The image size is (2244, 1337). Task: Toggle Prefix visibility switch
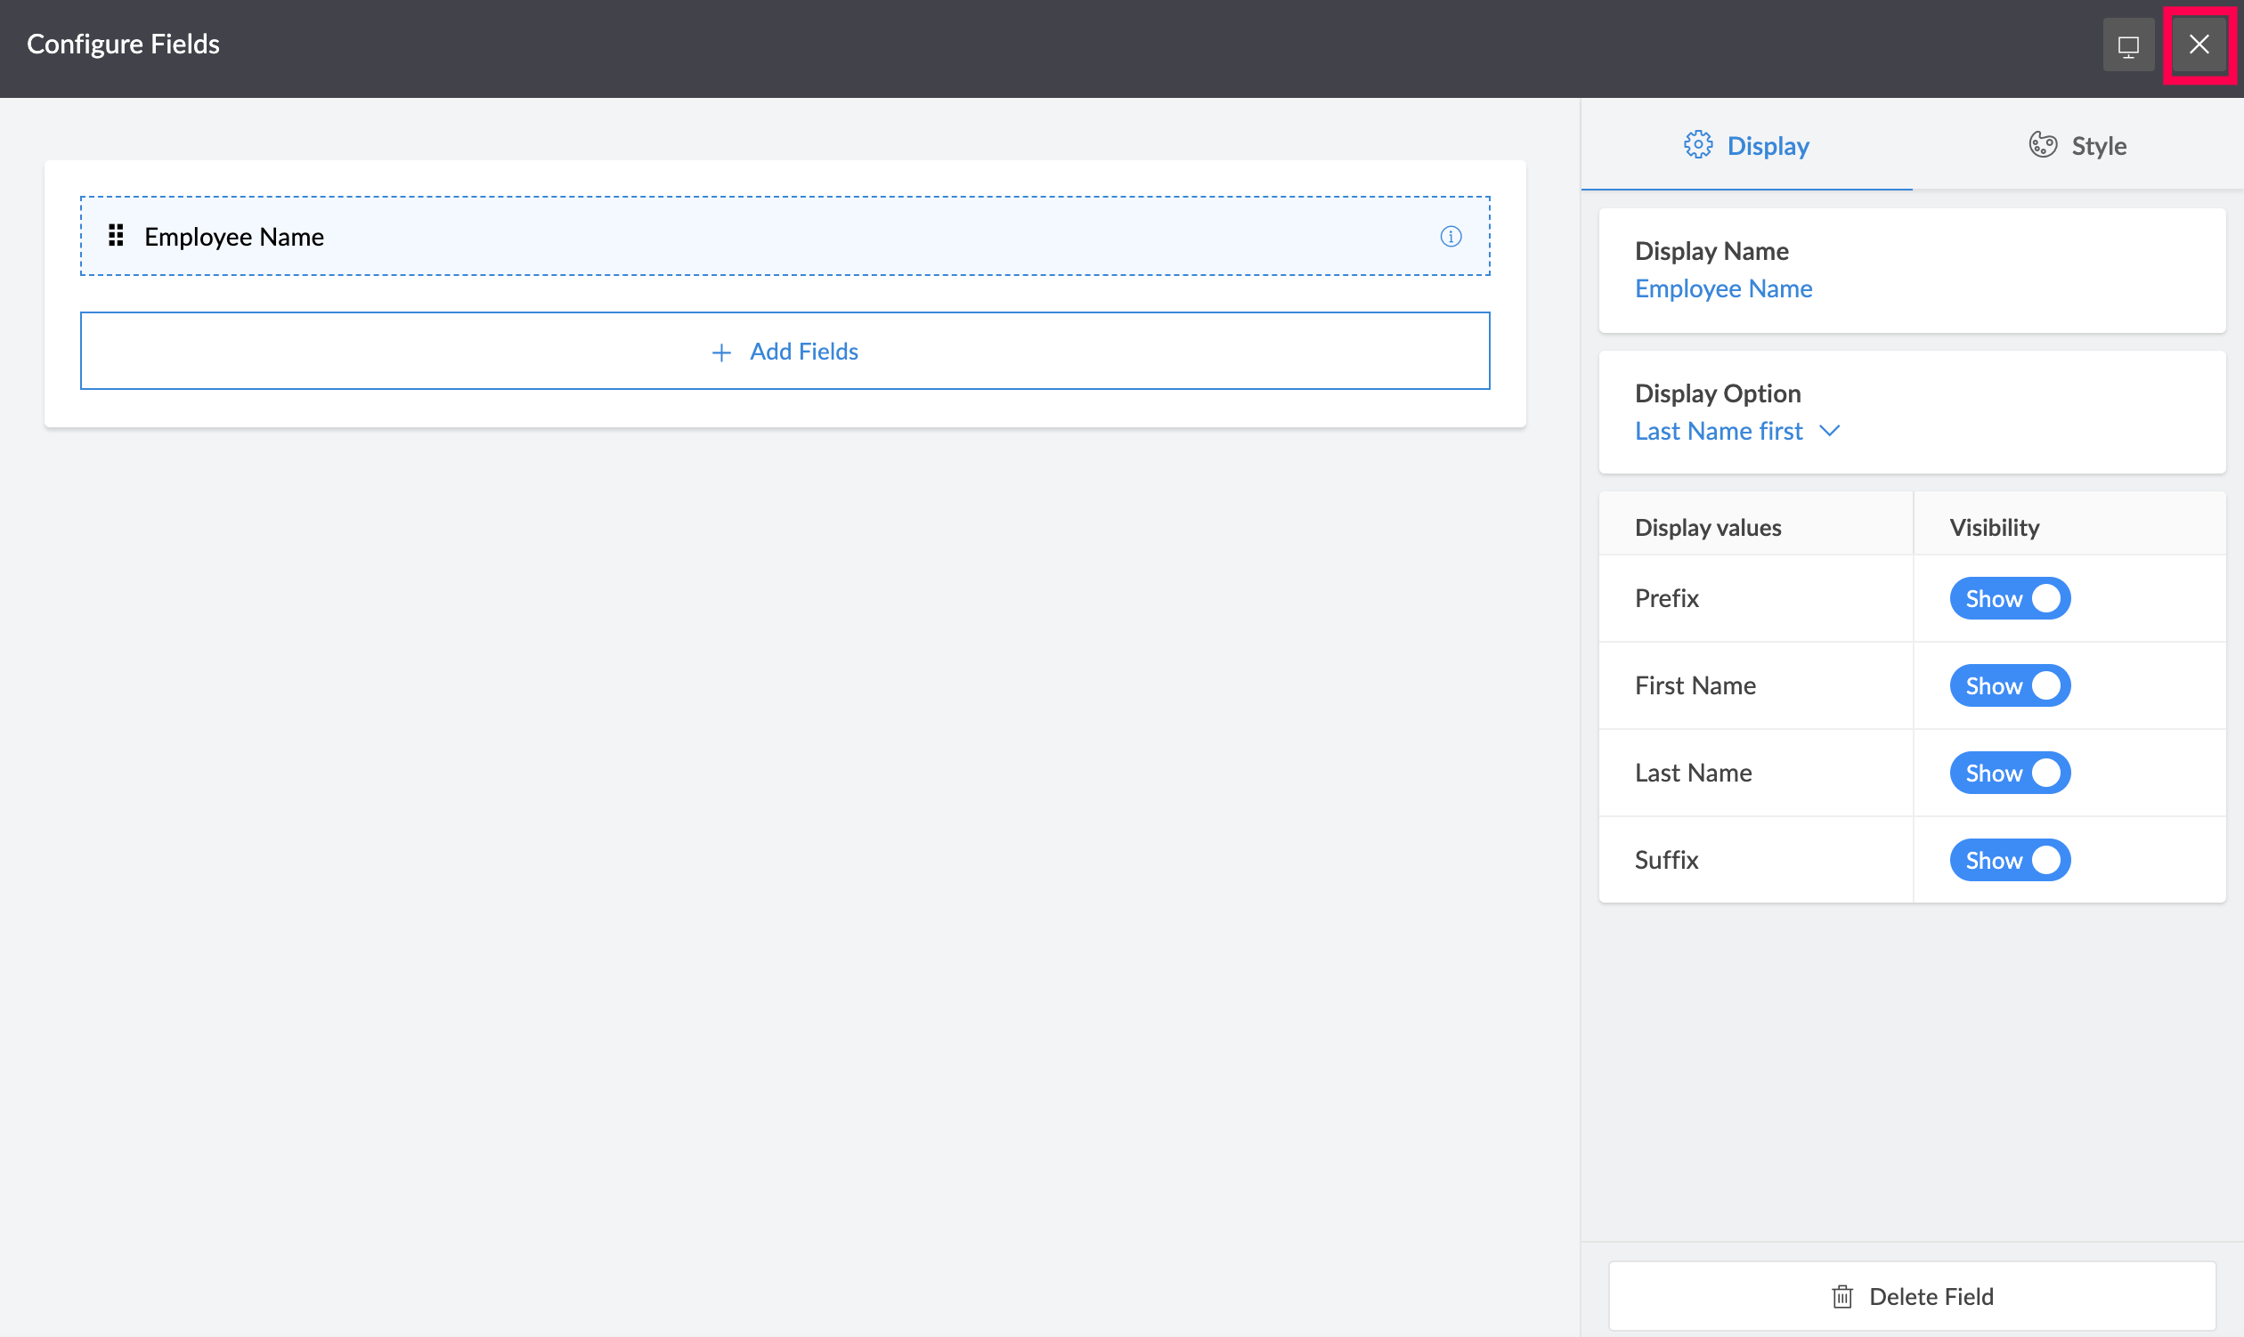pos(2009,598)
